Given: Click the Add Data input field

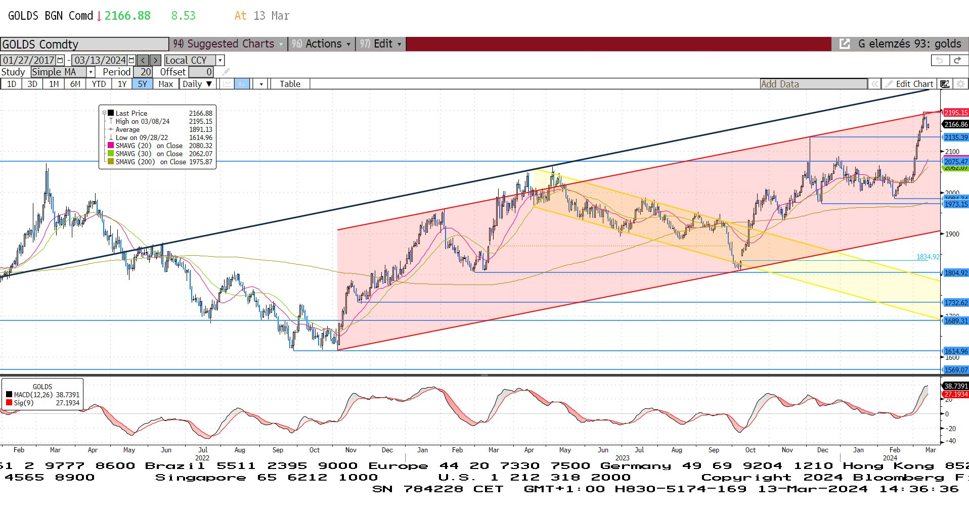Looking at the screenshot, I should (814, 84).
